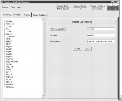Collapse the Adapter tree node
This screenshot has width=122, height=101.
(x=5, y=34)
